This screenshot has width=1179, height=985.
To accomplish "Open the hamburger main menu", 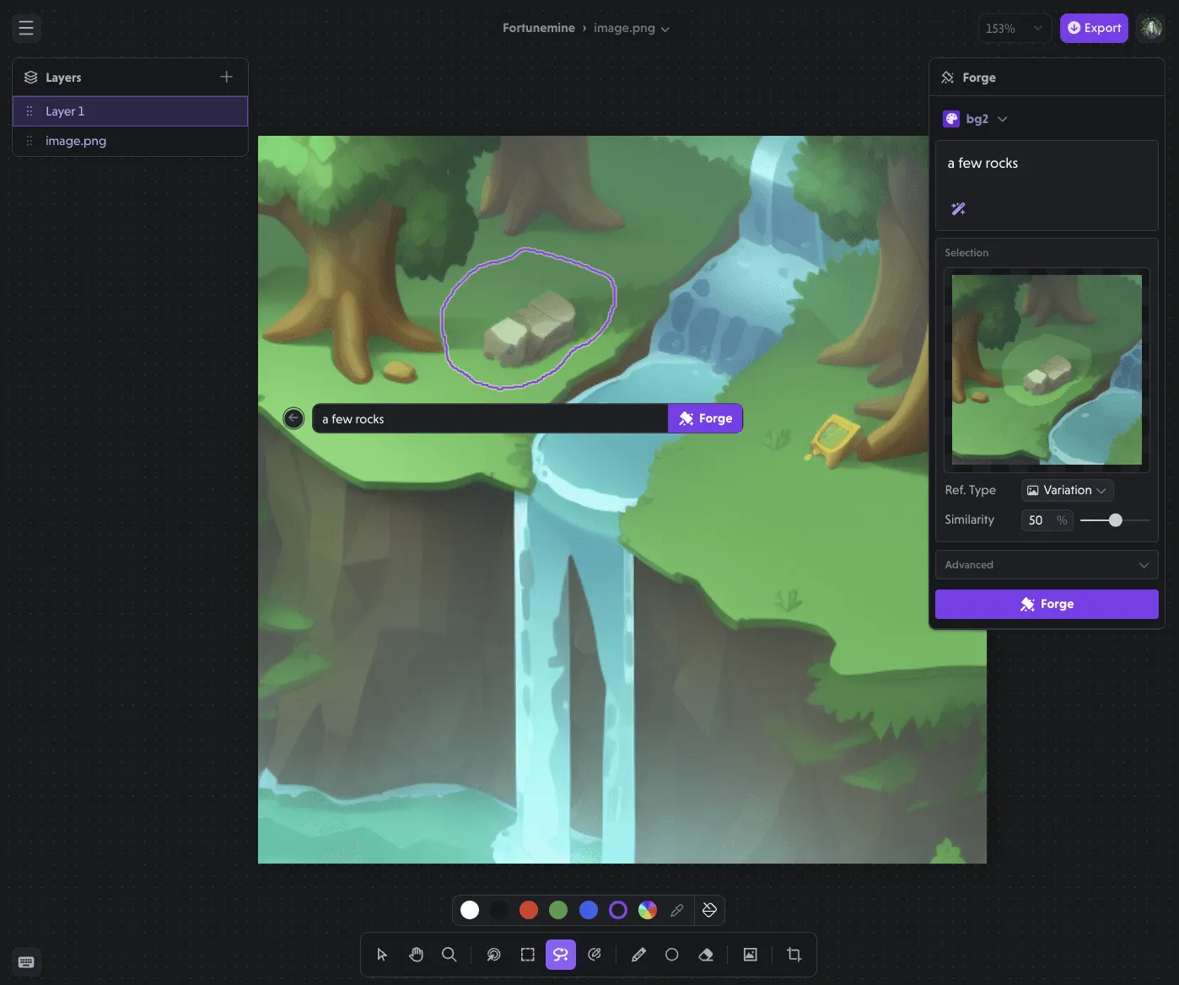I will 26,28.
